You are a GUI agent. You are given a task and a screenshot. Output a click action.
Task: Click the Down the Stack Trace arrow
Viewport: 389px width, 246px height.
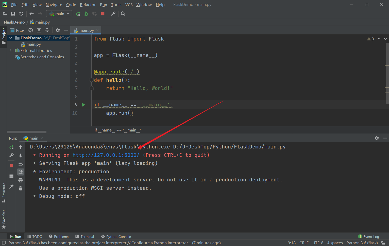21,156
